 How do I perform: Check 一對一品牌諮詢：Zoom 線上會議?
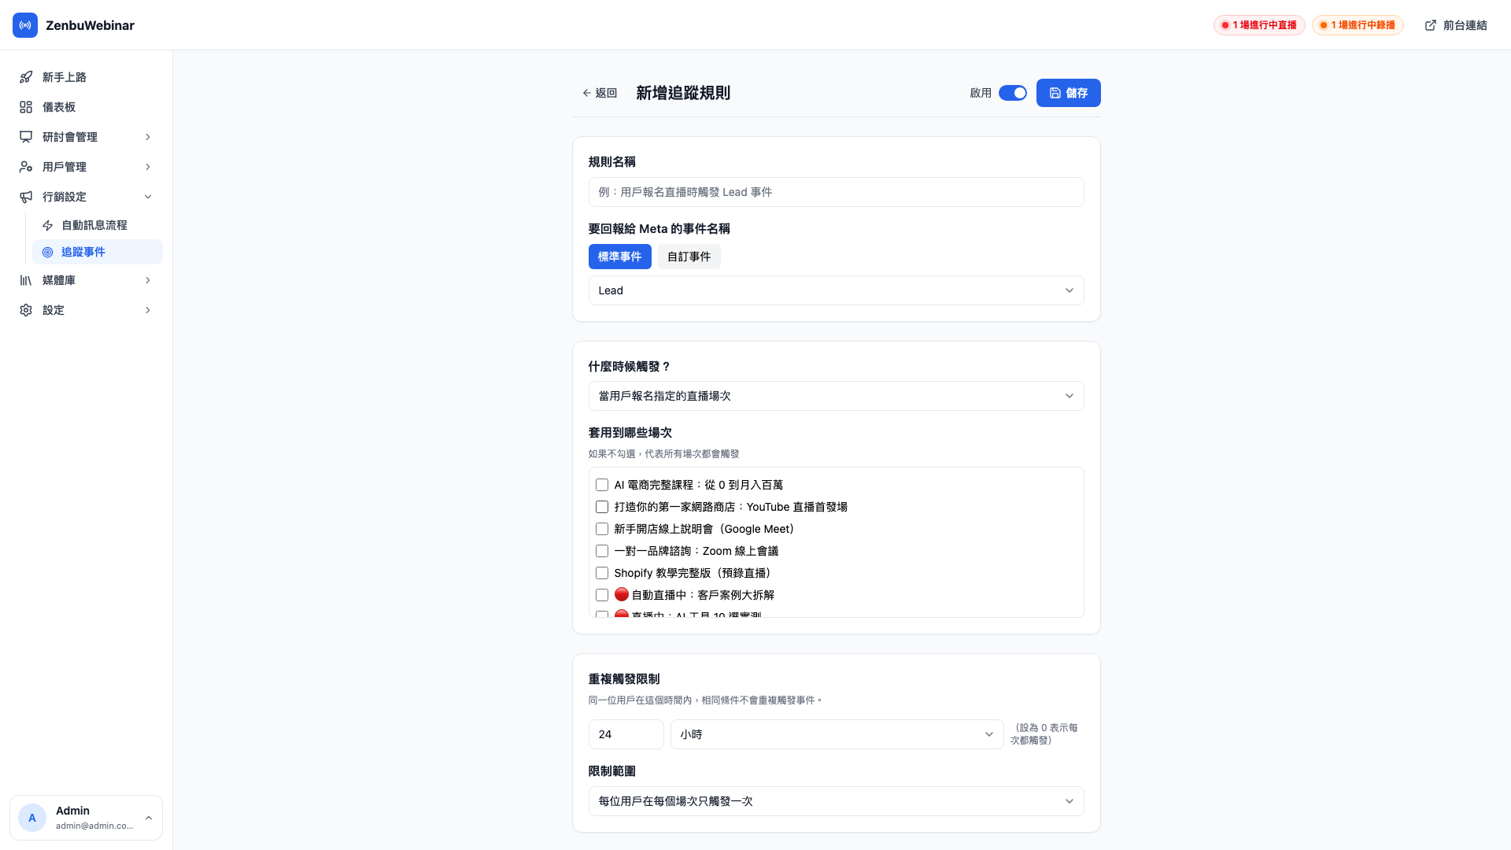pos(602,551)
